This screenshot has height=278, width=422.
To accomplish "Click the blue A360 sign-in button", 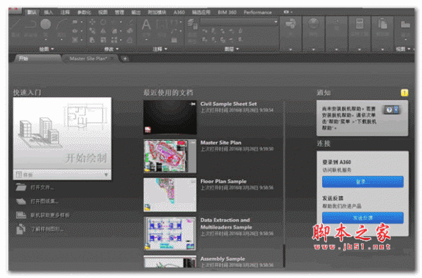I will 362,182.
